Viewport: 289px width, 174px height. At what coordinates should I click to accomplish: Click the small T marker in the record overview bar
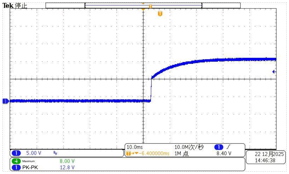[x=150, y=6]
